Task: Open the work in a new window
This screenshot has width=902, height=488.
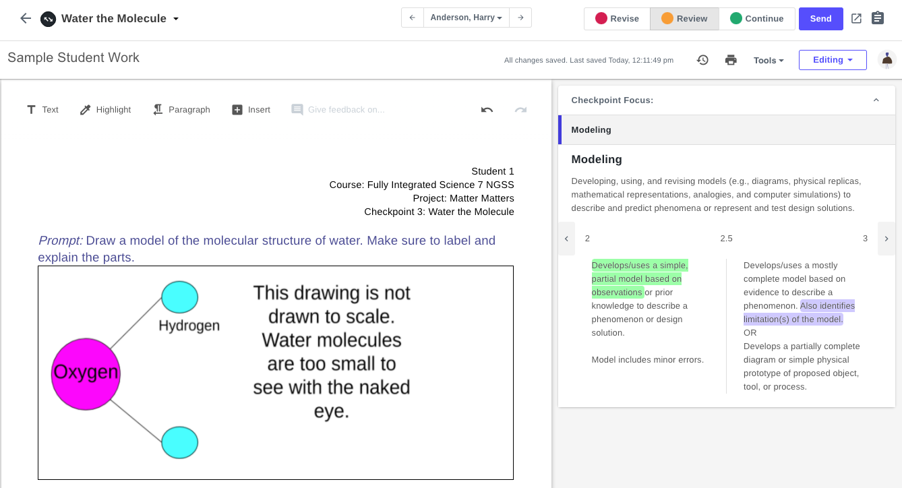Action: coord(856,19)
